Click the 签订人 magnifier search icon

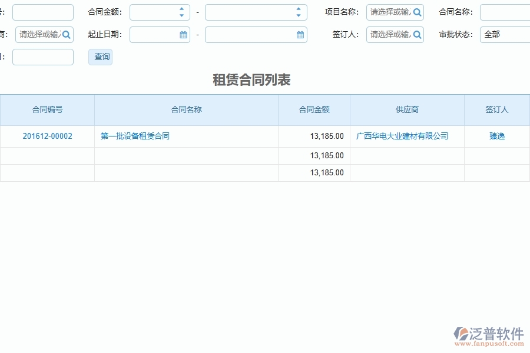pyautogui.click(x=418, y=34)
